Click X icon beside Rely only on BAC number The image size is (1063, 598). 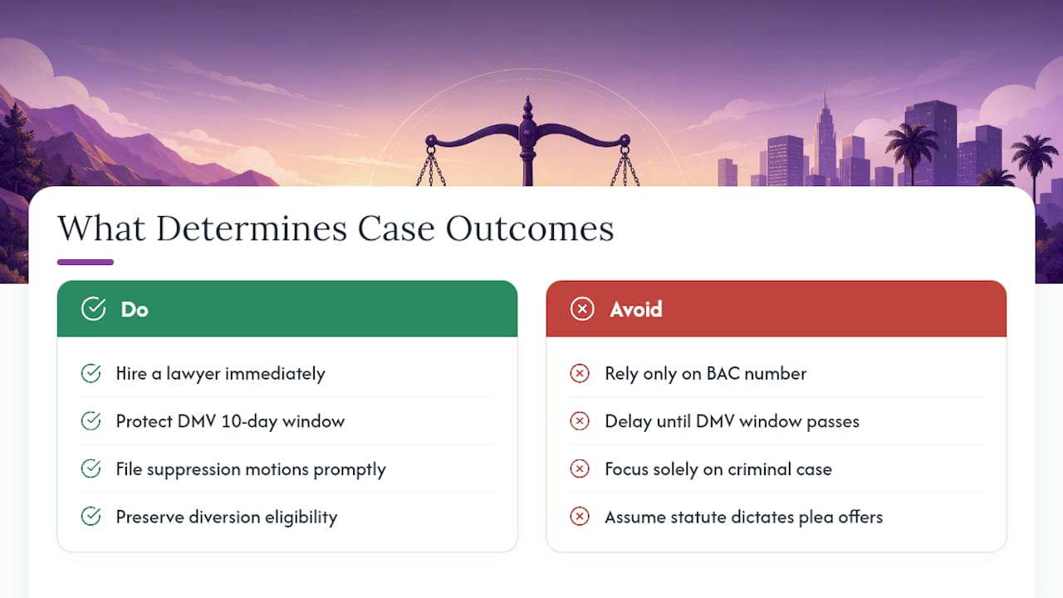580,374
